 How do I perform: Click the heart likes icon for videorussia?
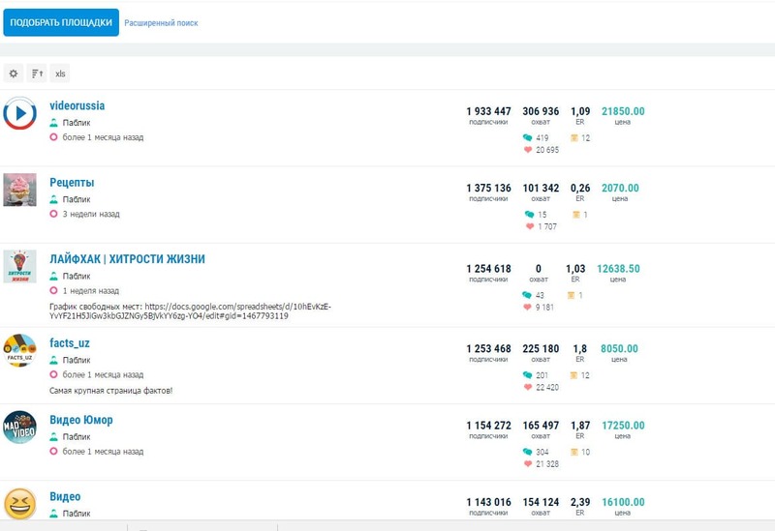pyautogui.click(x=528, y=150)
